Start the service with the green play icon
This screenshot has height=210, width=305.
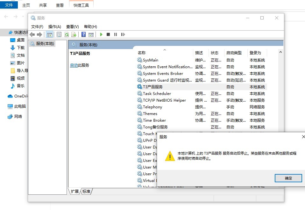(101, 34)
